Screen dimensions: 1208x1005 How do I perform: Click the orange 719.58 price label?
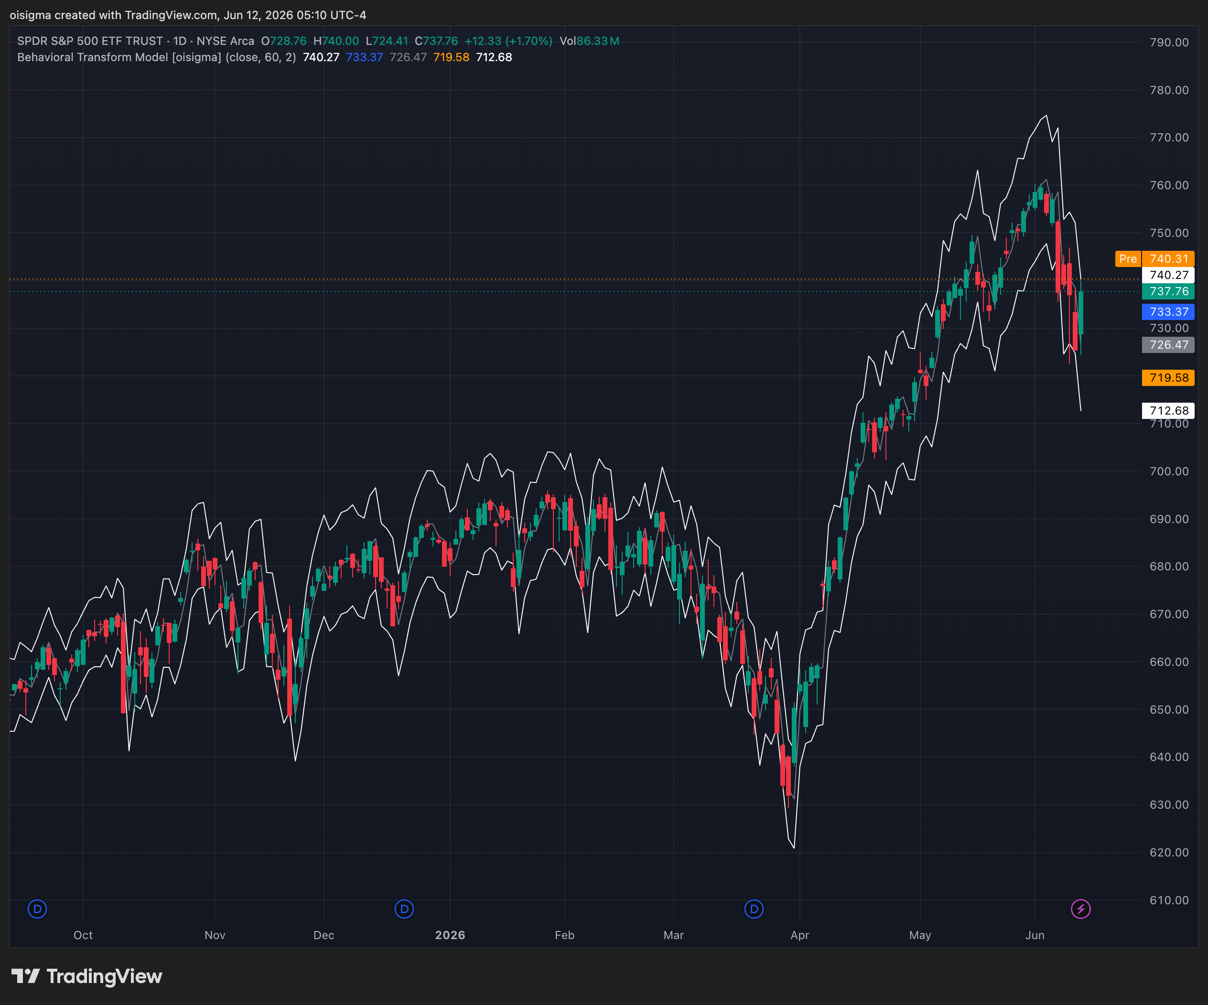[x=1168, y=378]
